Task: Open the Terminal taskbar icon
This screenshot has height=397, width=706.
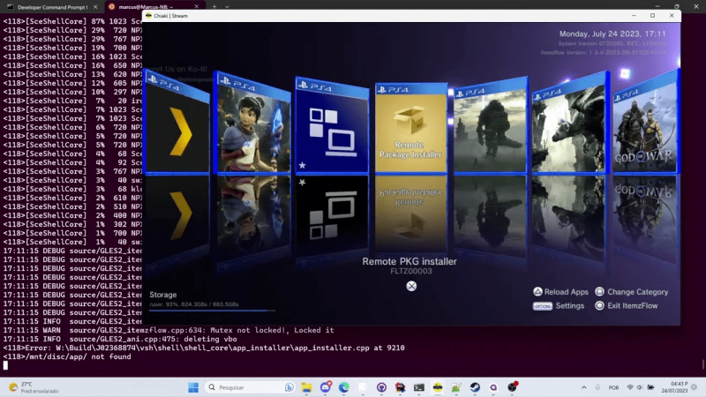Action: point(419,387)
